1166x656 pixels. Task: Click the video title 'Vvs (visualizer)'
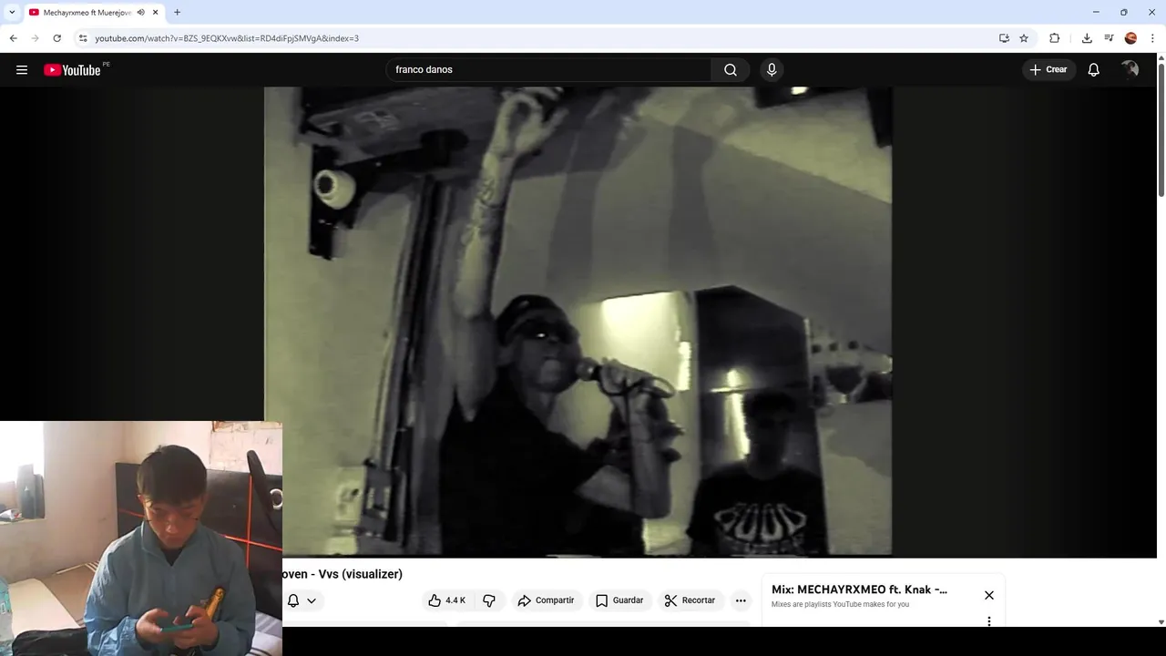(x=360, y=574)
